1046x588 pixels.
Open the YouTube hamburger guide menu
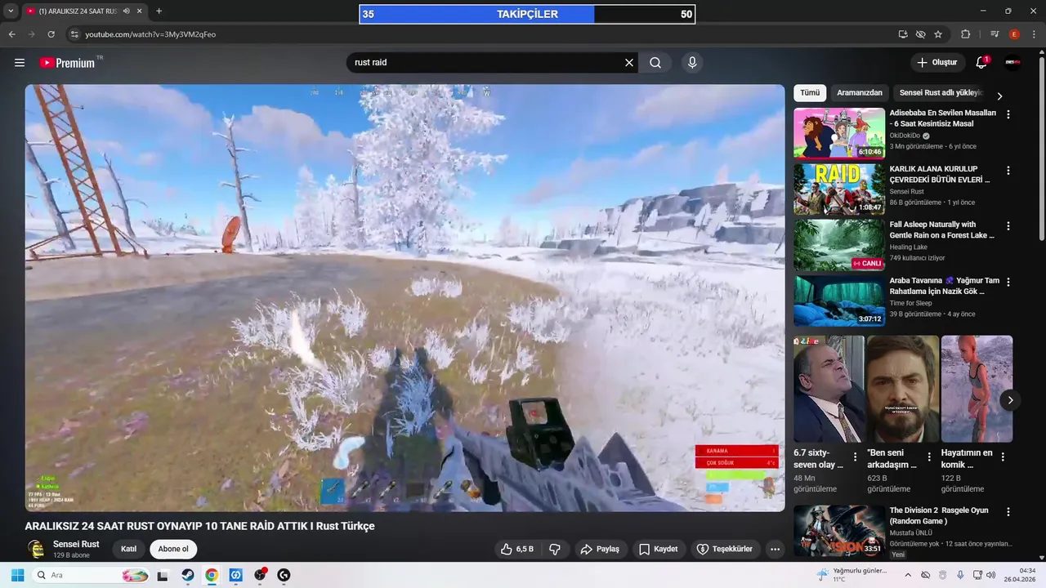point(20,63)
